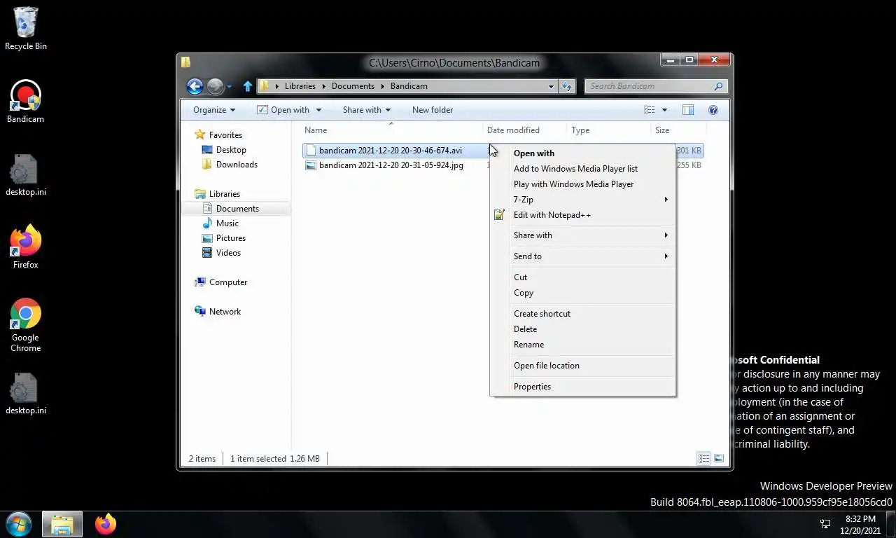Open Firefox from taskbar
The image size is (896, 538).
click(106, 524)
